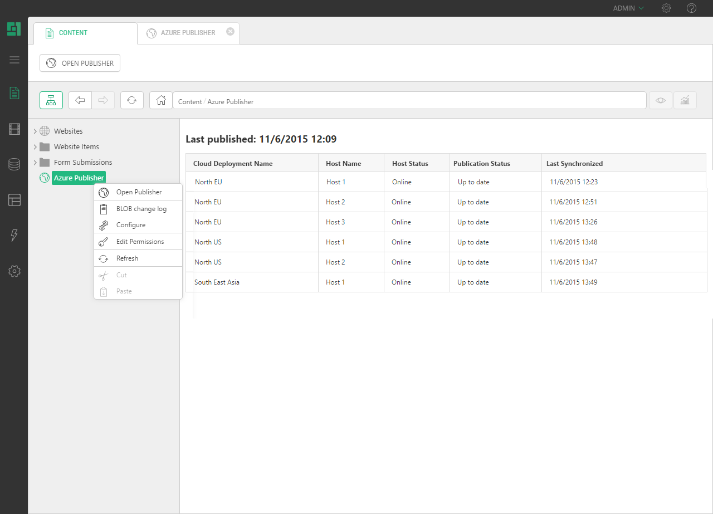Click the breadcrumb path field
The width and height of the screenshot is (713, 514).
coord(409,101)
